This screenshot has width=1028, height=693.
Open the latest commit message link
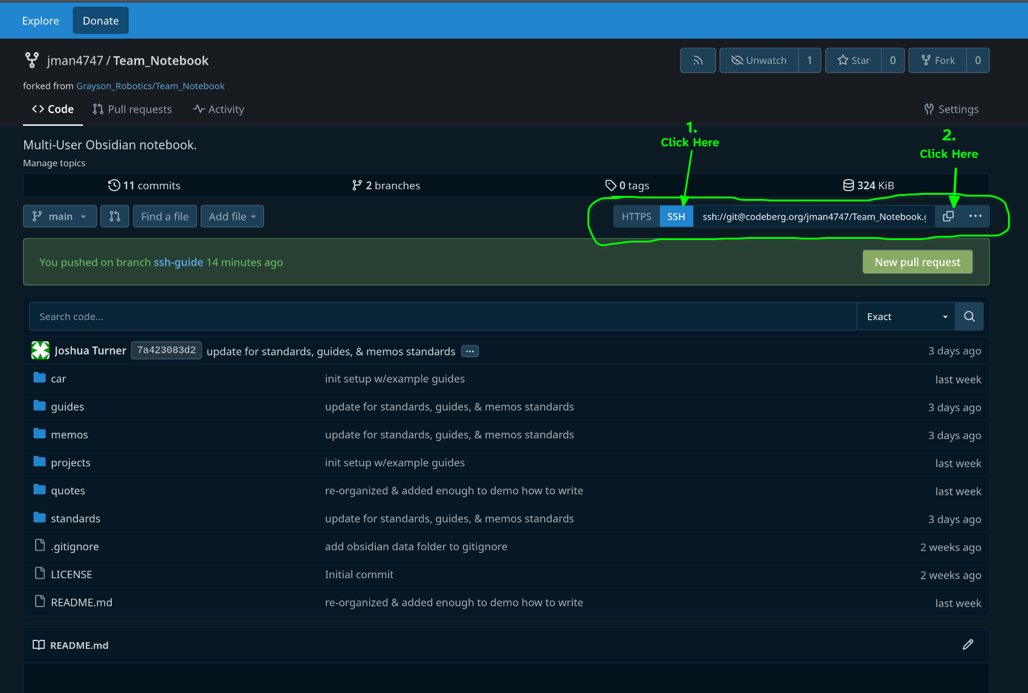(x=331, y=351)
